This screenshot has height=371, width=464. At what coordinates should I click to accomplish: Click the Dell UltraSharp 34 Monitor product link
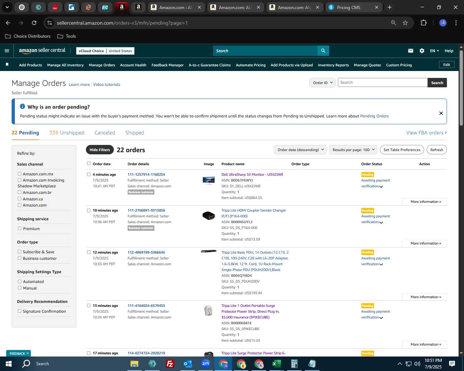point(252,175)
